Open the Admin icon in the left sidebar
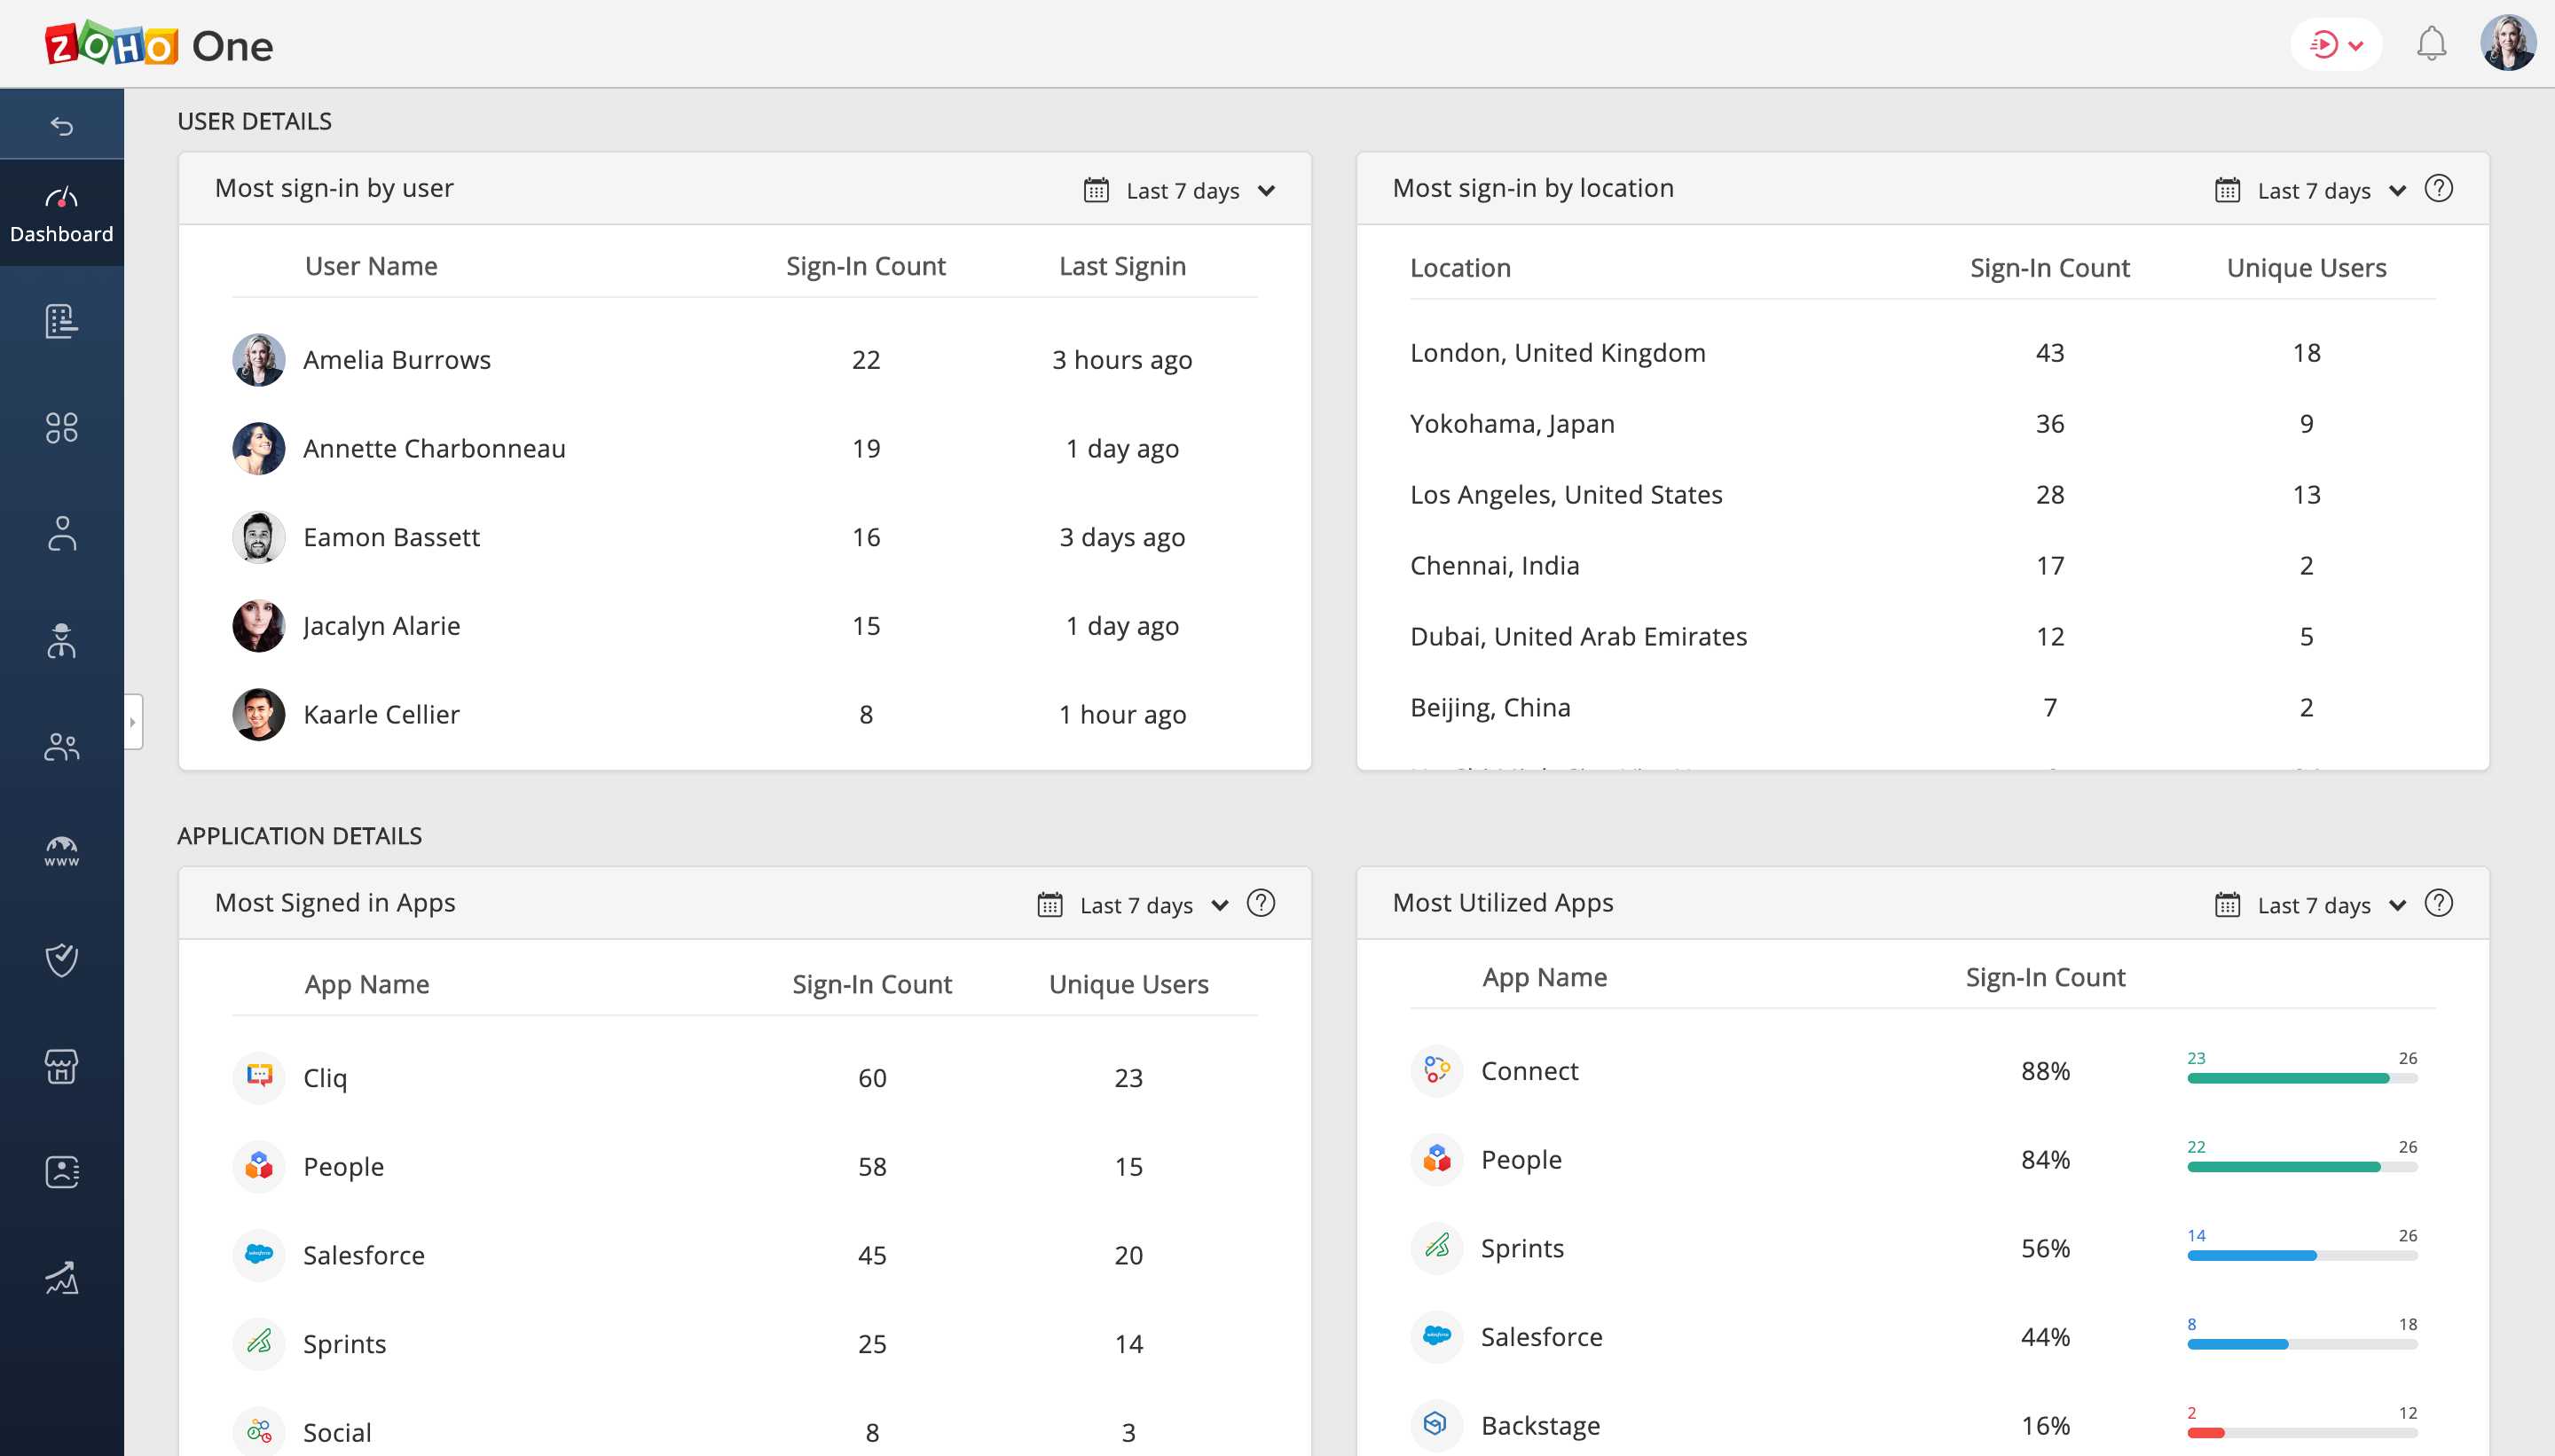This screenshot has width=2555, height=1456. [x=62, y=640]
